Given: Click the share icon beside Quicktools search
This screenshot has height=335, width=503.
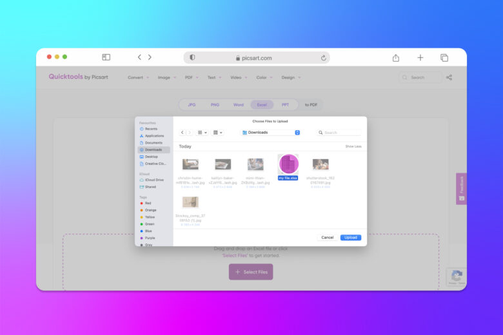Looking at the screenshot, I should 449,77.
